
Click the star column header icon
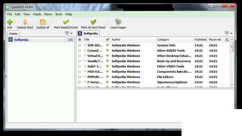pyautogui.click(x=80, y=40)
